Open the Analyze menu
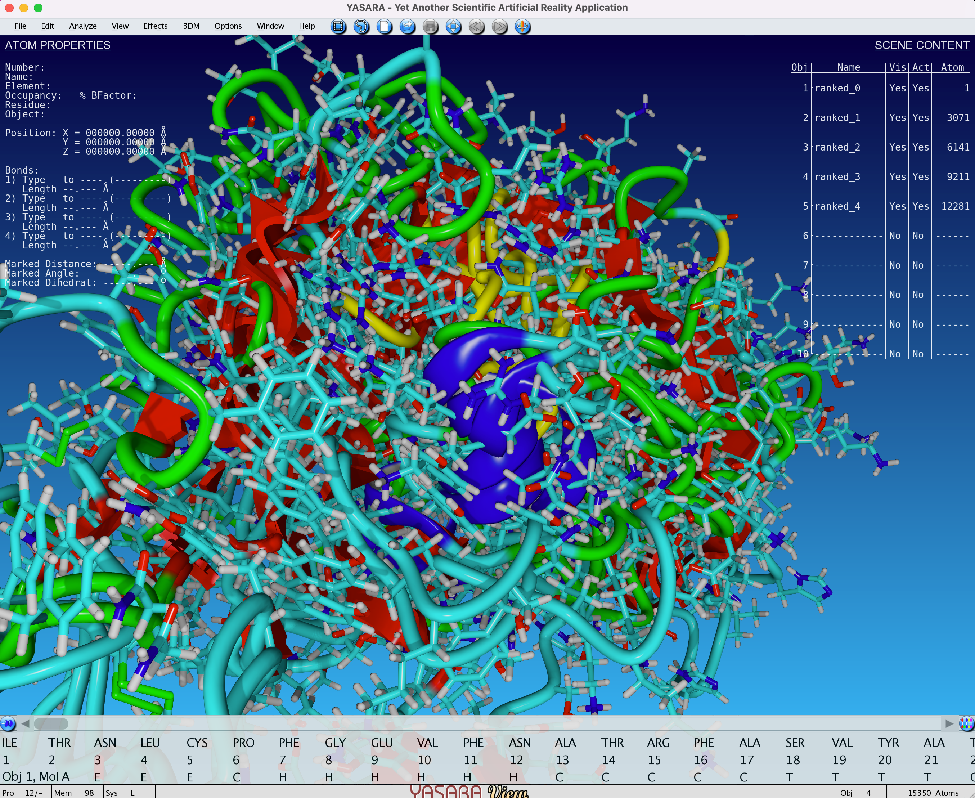The width and height of the screenshot is (975, 798). (83, 26)
